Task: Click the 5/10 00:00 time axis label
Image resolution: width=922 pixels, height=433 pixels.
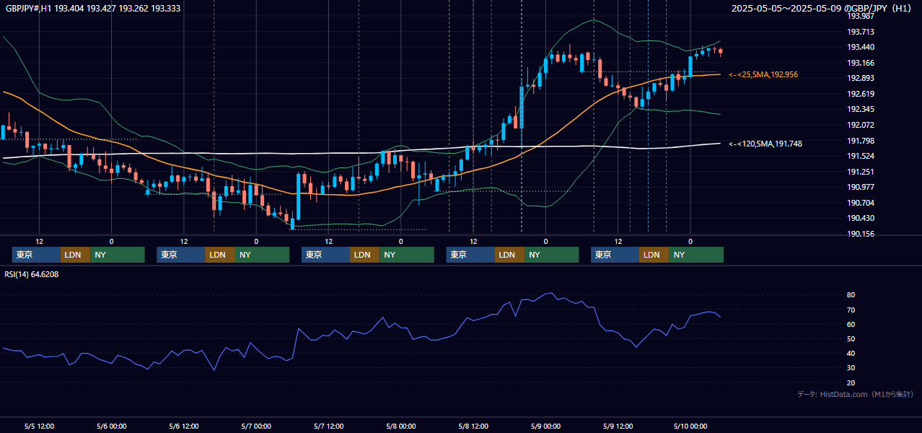Action: [690, 427]
